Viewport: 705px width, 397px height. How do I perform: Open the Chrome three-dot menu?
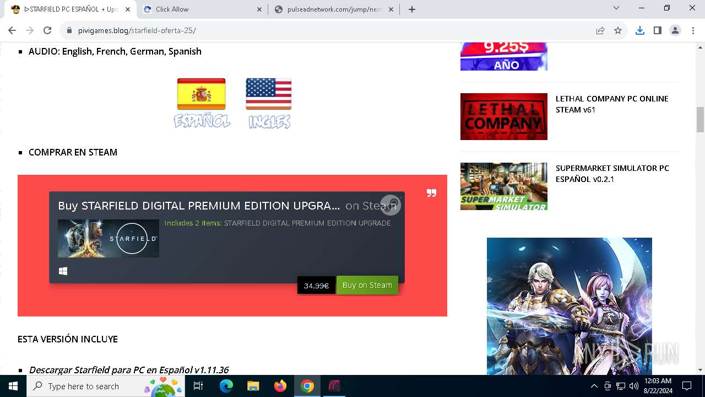tap(693, 30)
